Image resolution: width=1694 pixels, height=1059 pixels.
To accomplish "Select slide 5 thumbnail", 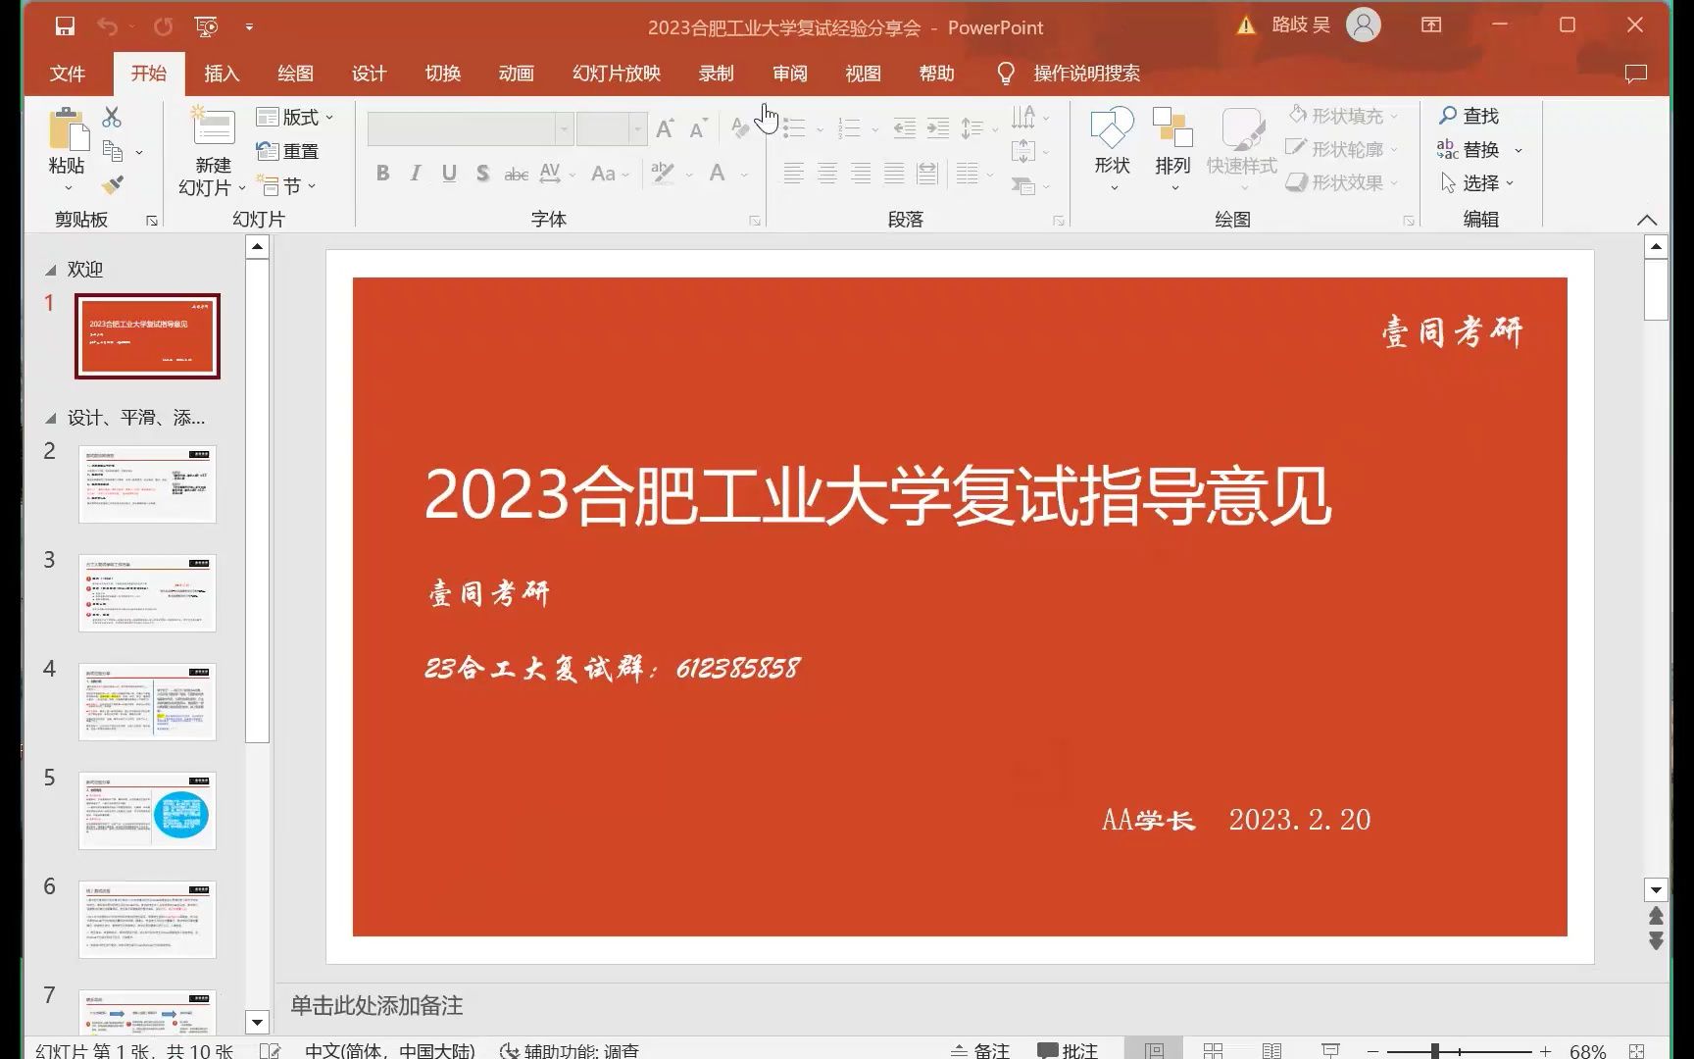I will tap(147, 811).
